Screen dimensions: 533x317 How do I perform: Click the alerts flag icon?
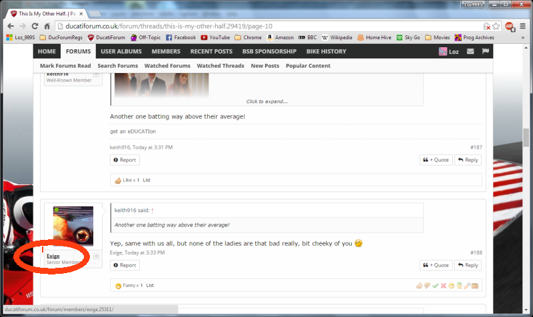tap(485, 52)
